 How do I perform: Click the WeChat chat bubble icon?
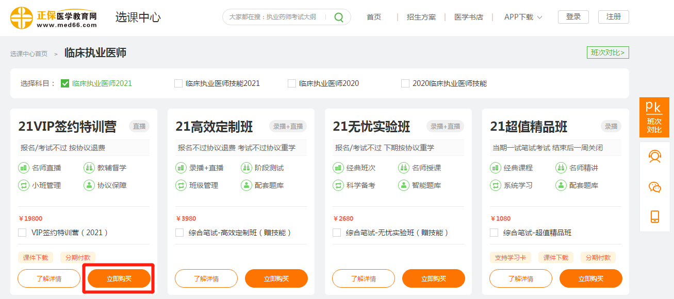(x=654, y=187)
